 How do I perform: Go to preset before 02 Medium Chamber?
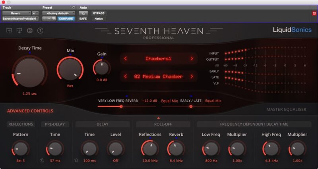pos(126,76)
